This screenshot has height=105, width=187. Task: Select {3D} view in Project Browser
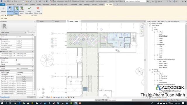160,57
